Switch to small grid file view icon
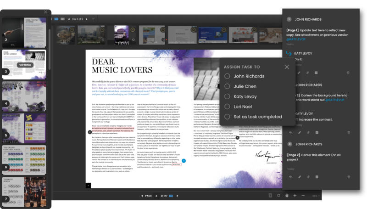This screenshot has width=367, height=209. coord(62,19)
